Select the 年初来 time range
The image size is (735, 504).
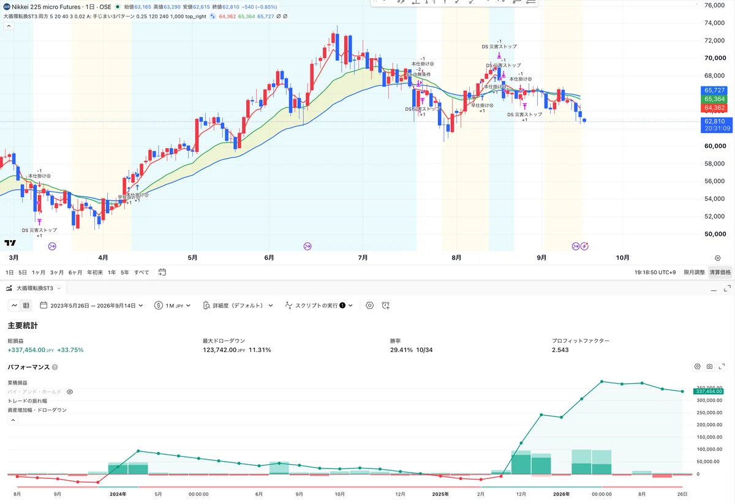(94, 272)
